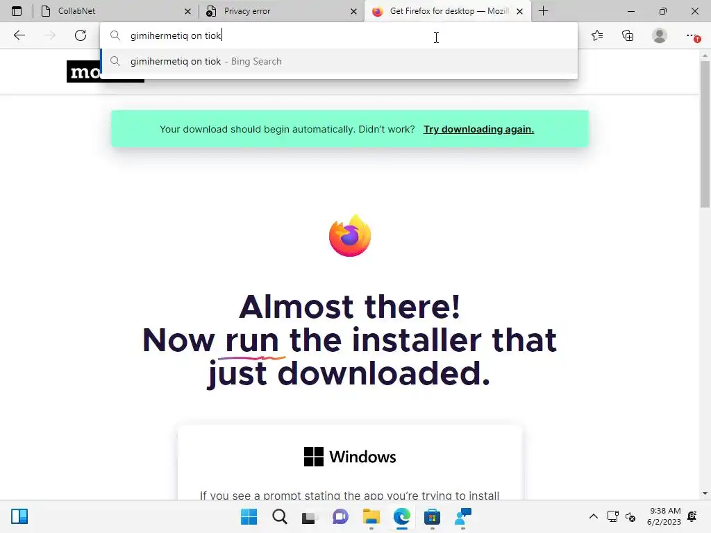
Task: Click the scrollbar down arrow
Action: [x=705, y=493]
